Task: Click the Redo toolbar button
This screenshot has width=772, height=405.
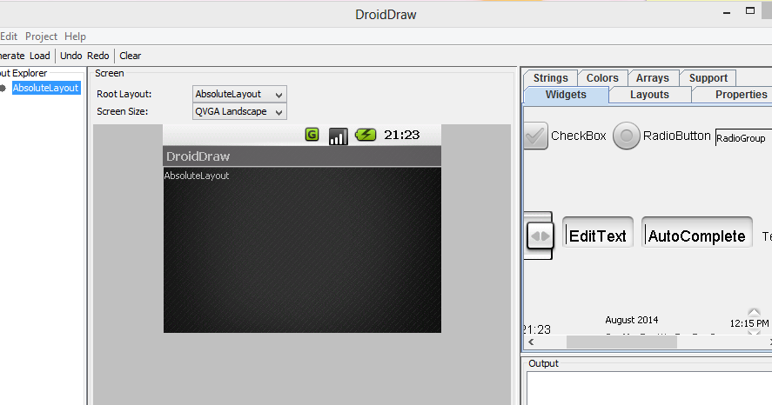Action: (x=98, y=56)
